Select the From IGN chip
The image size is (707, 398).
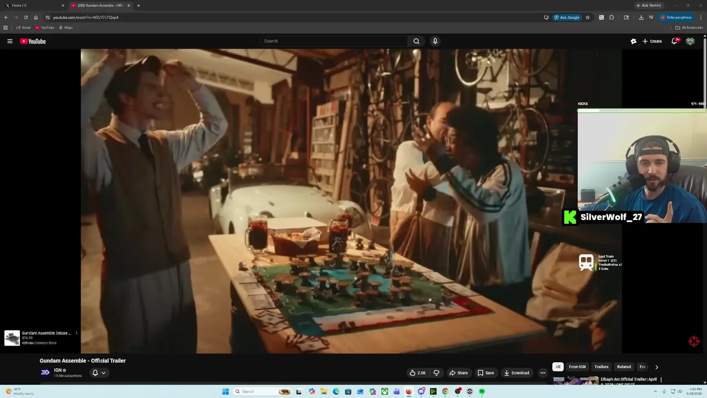(577, 367)
